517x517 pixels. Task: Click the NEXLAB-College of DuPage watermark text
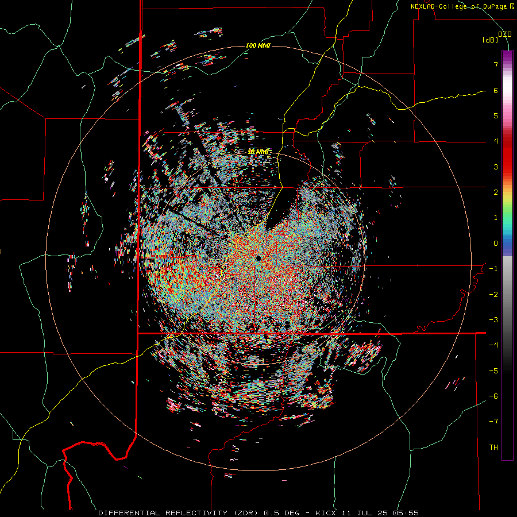462,6
